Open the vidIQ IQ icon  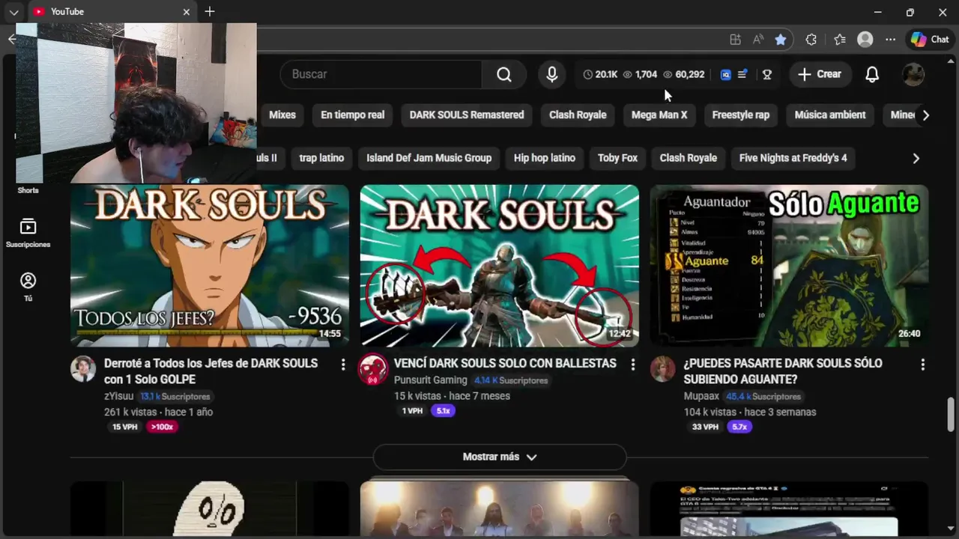(725, 74)
